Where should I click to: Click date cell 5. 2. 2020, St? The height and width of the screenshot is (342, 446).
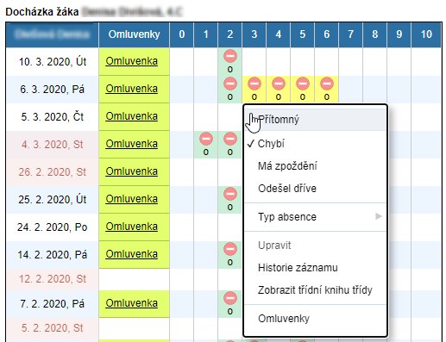point(53,328)
